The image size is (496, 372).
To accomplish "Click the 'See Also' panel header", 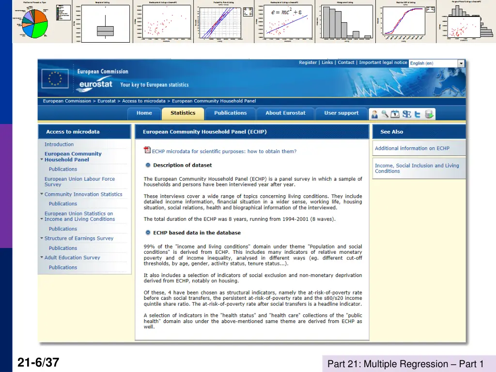I will 419,132.
